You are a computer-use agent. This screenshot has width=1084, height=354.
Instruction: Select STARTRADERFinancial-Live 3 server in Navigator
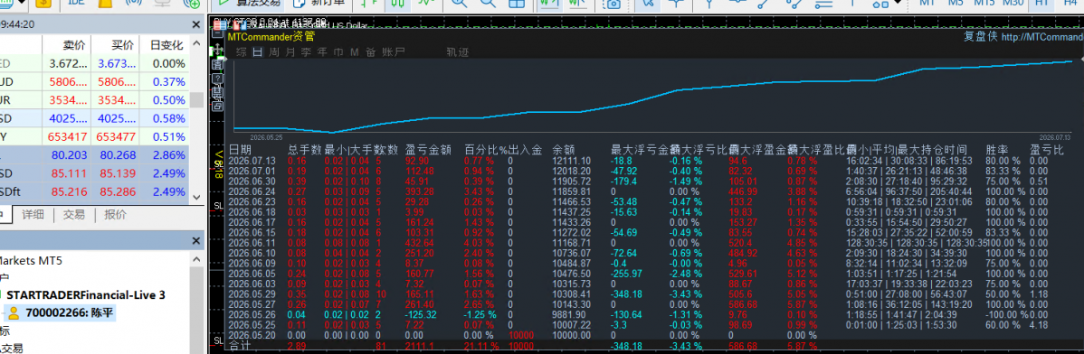click(86, 294)
